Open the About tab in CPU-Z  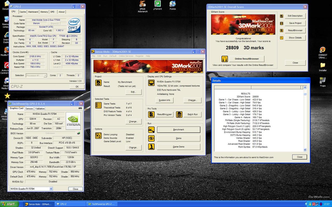(x=61, y=12)
